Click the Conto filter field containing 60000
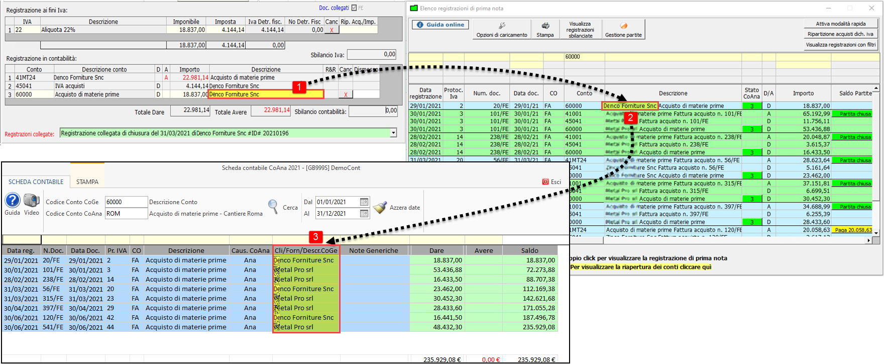The image size is (884, 364). (584, 57)
